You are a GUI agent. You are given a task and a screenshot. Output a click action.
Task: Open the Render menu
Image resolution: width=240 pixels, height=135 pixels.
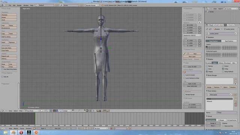(19, 5)
